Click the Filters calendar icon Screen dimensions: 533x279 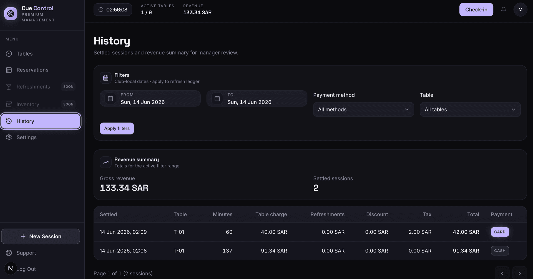coord(105,78)
